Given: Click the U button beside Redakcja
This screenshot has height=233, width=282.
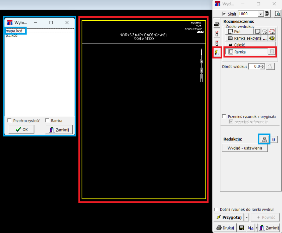Looking at the screenshot, I should click(x=274, y=139).
